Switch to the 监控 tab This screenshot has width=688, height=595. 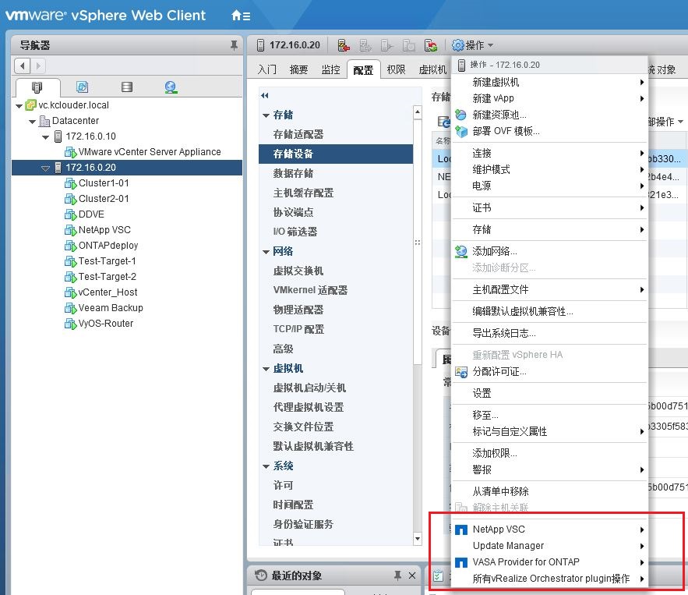point(331,69)
